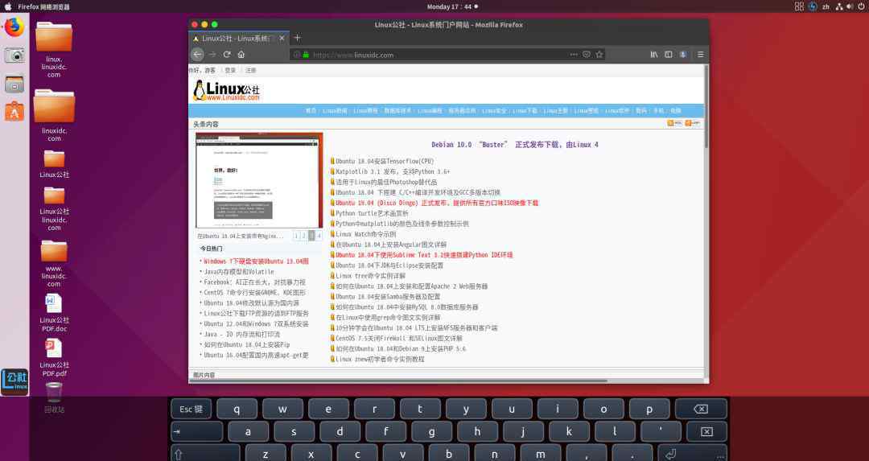The image size is (869, 461).
Task: Reload the current page
Action: (227, 54)
